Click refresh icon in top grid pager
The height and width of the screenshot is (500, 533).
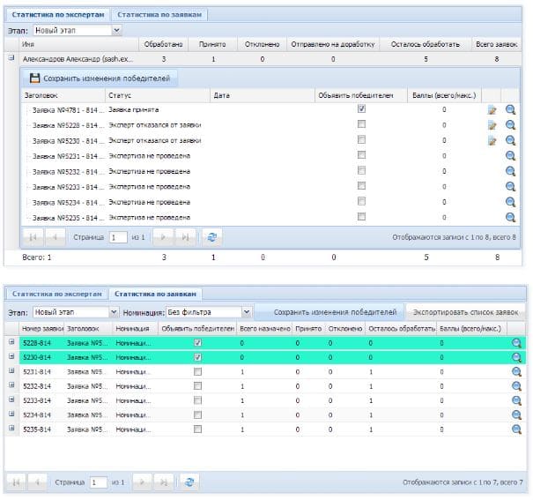click(211, 236)
